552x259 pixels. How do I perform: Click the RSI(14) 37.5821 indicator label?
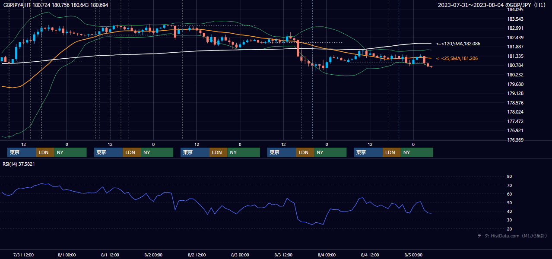tap(19, 164)
